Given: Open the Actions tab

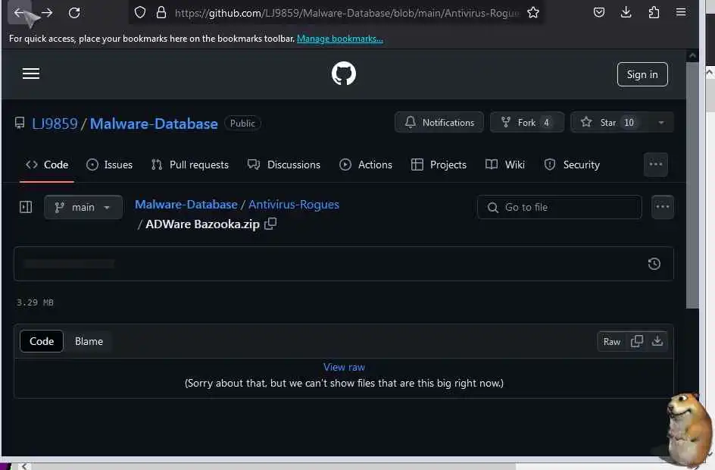Looking at the screenshot, I should tap(366, 164).
